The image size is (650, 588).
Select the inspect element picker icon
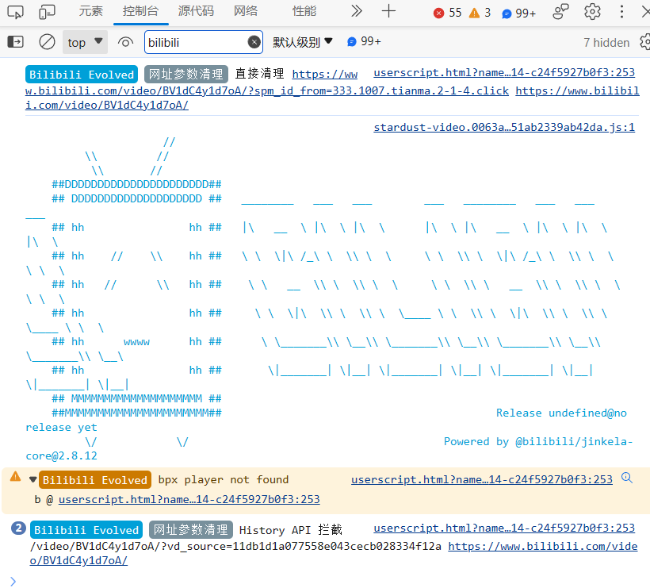13,12
